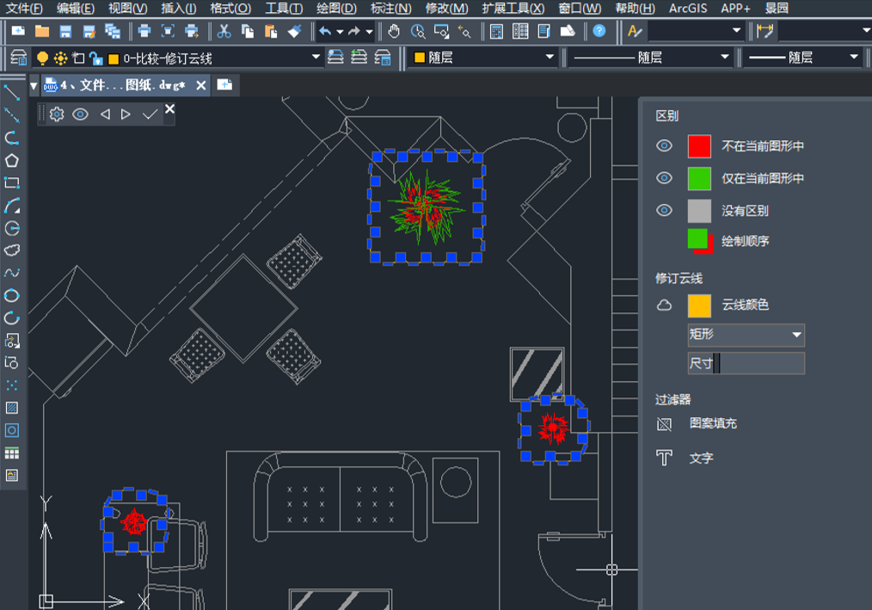Toggle layer on/off lightbulb icon
Image resolution: width=872 pixels, height=610 pixels.
pos(42,58)
